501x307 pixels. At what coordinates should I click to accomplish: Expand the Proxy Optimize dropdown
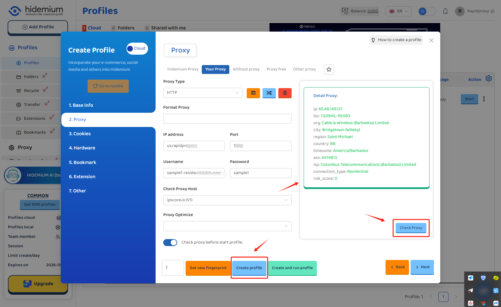[227, 226]
